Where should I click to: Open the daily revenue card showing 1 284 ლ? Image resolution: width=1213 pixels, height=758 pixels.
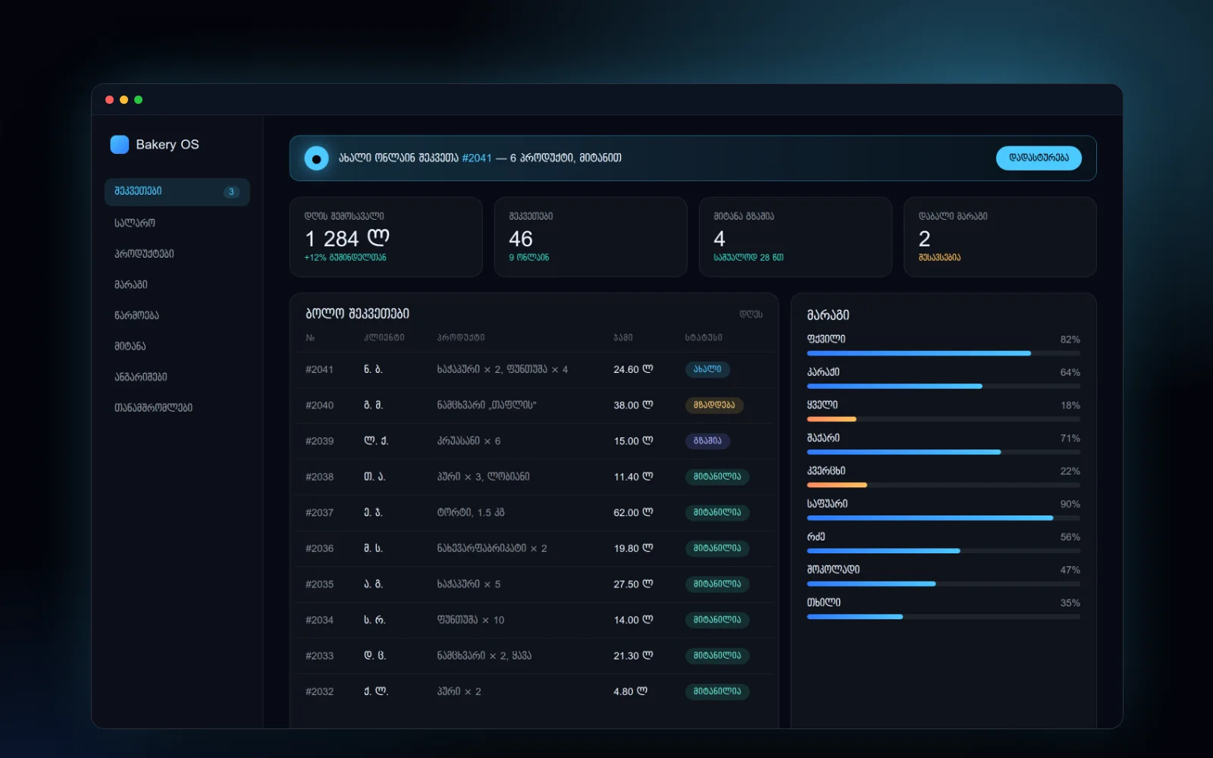tap(386, 237)
